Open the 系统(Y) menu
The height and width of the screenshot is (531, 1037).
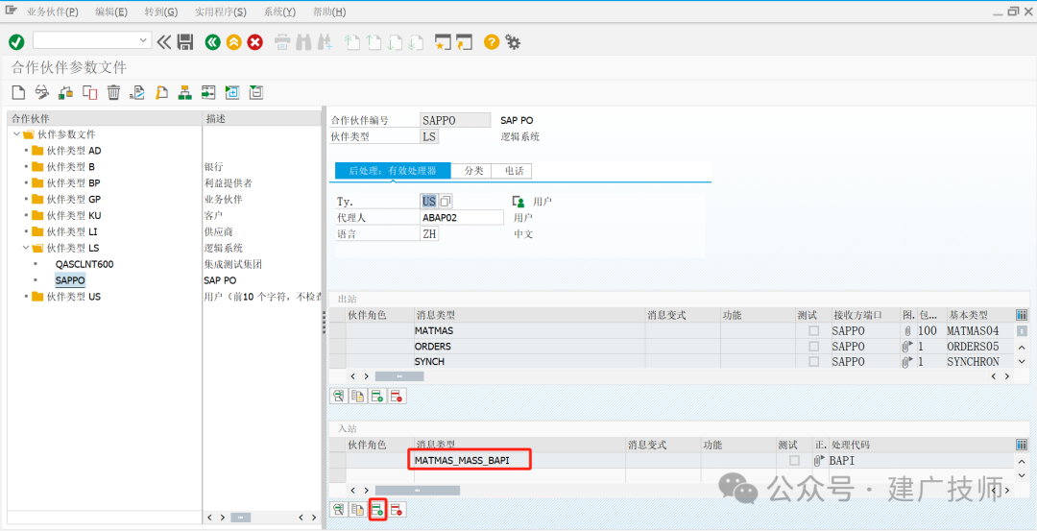point(279,12)
